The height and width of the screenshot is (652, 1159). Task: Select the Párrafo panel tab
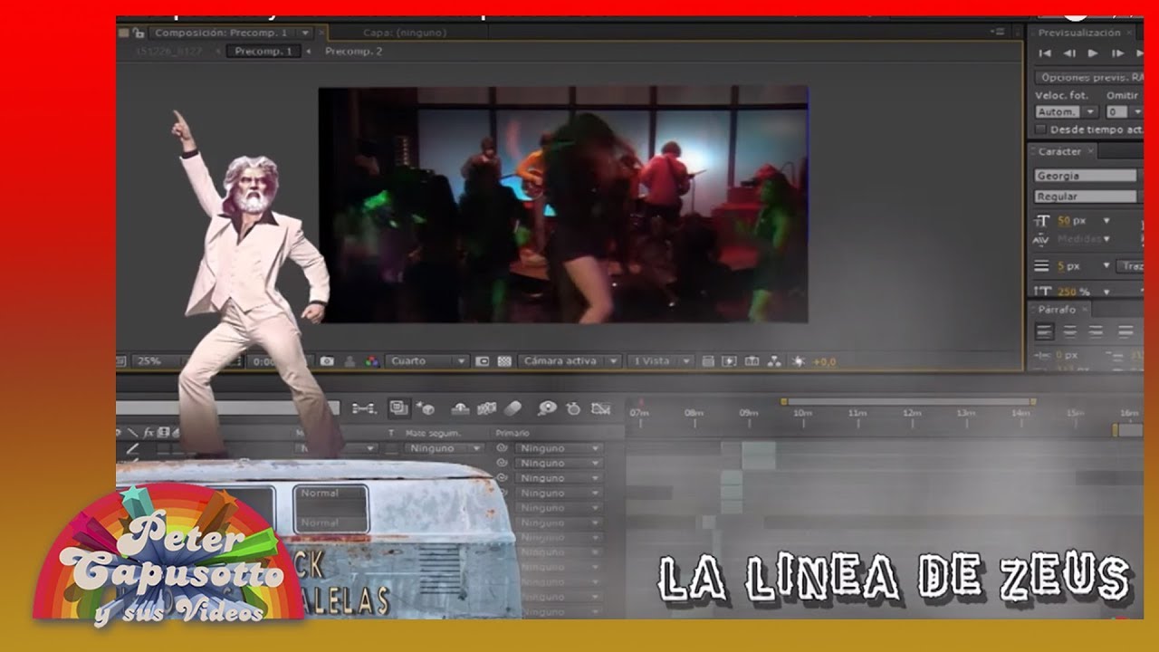1057,310
